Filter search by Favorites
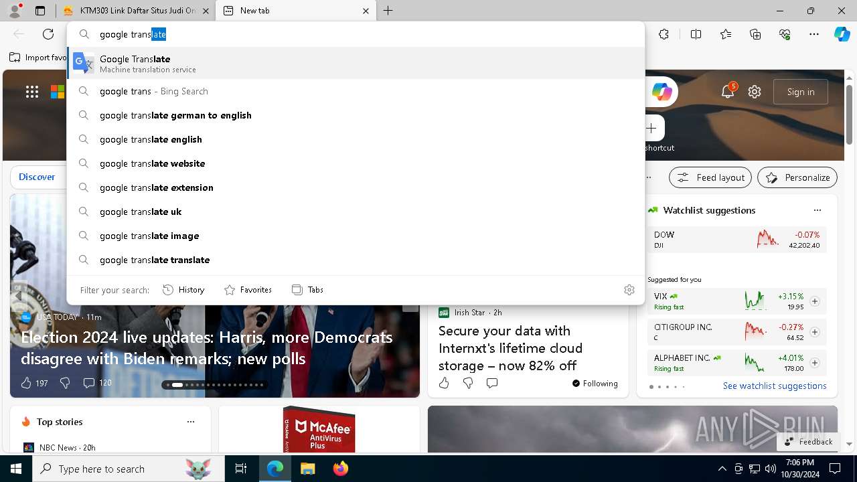The width and height of the screenshot is (857, 482). (248, 290)
